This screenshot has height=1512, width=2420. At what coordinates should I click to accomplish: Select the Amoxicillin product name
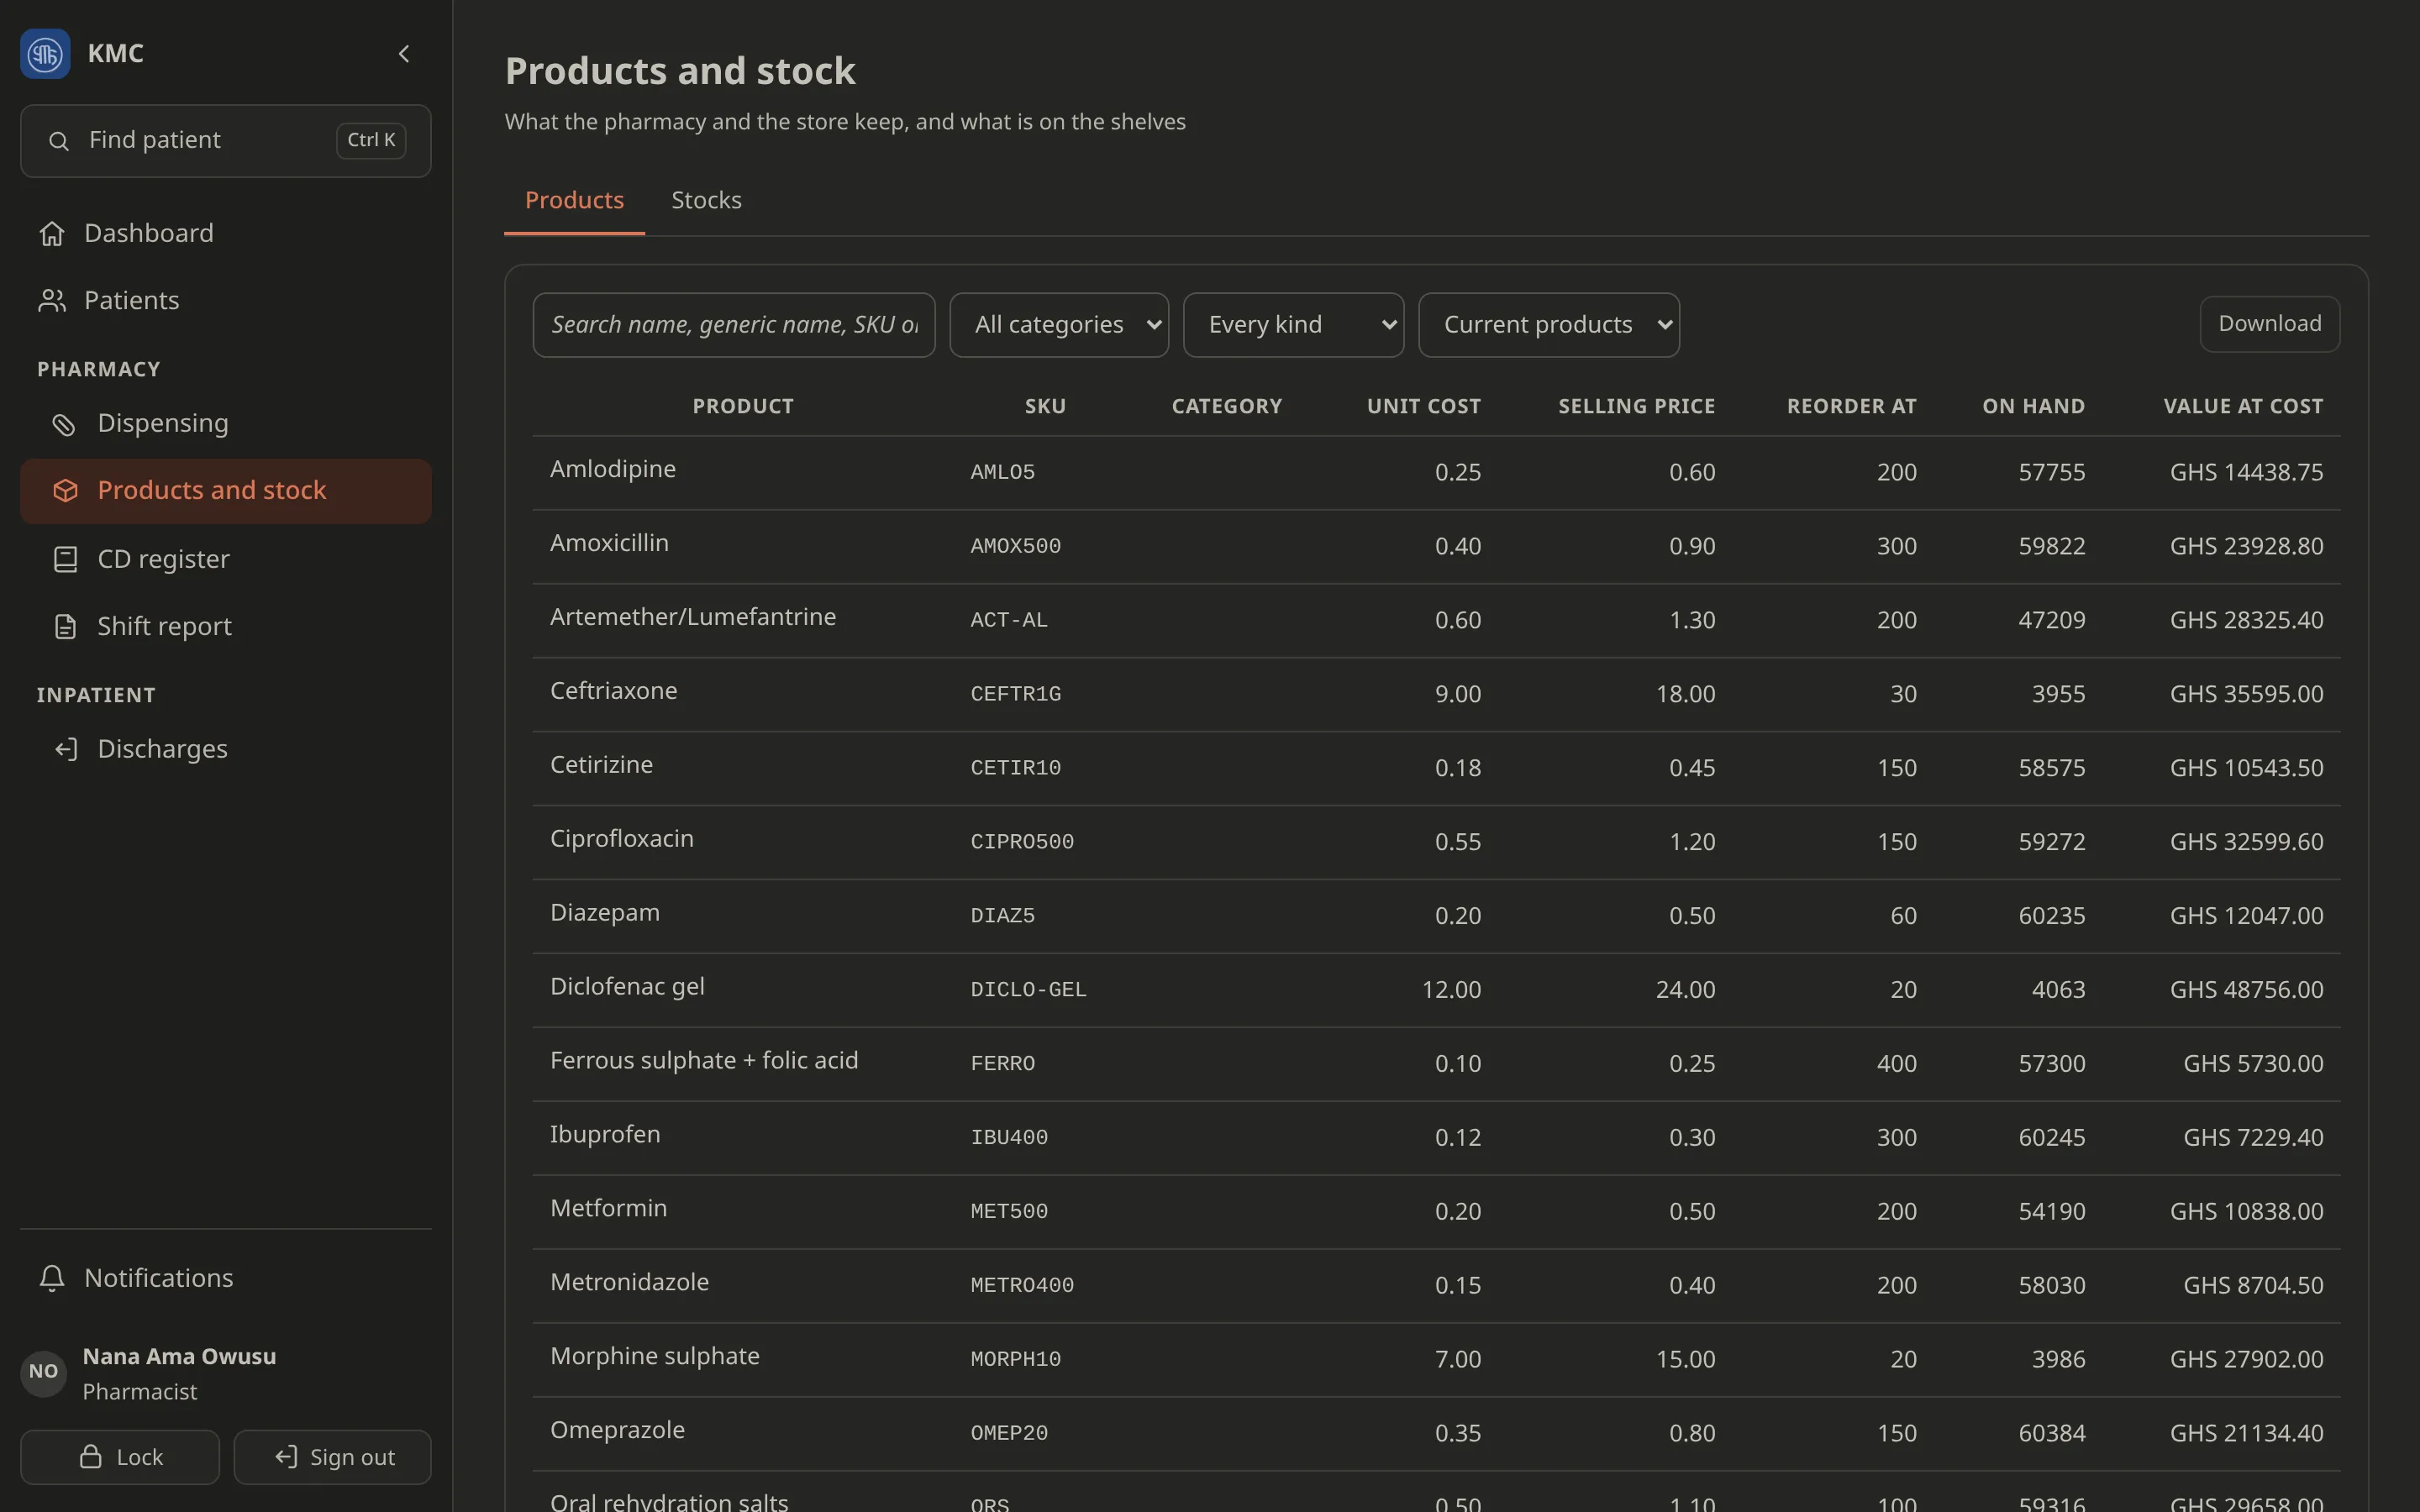coord(609,543)
